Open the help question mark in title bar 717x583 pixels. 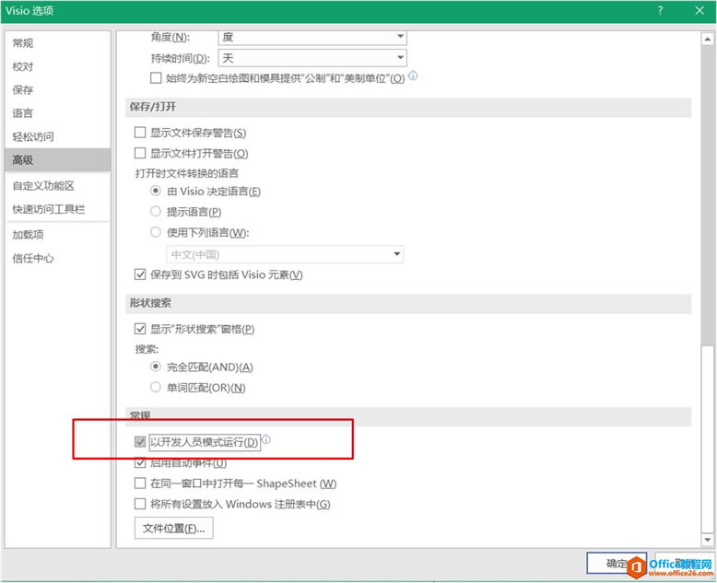click(660, 10)
